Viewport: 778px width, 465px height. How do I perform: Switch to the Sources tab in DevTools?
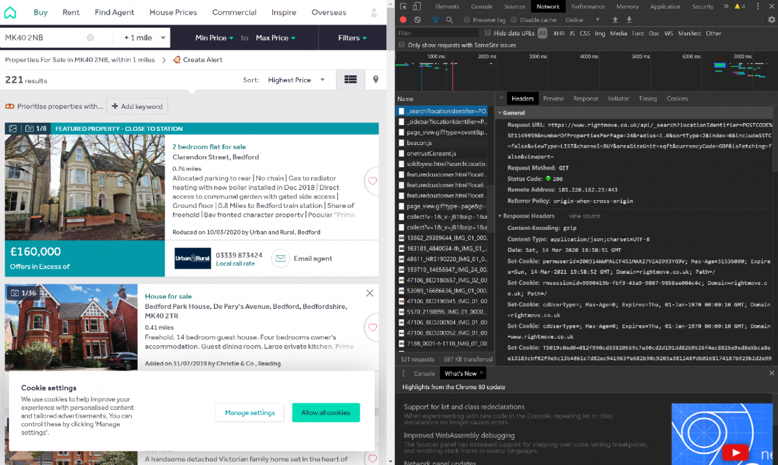click(514, 6)
